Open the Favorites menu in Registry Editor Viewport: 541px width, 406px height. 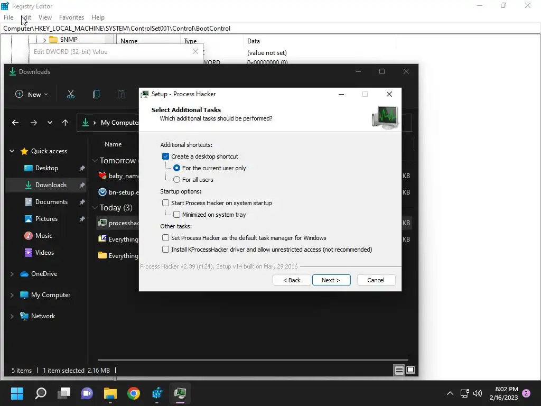pos(71,17)
